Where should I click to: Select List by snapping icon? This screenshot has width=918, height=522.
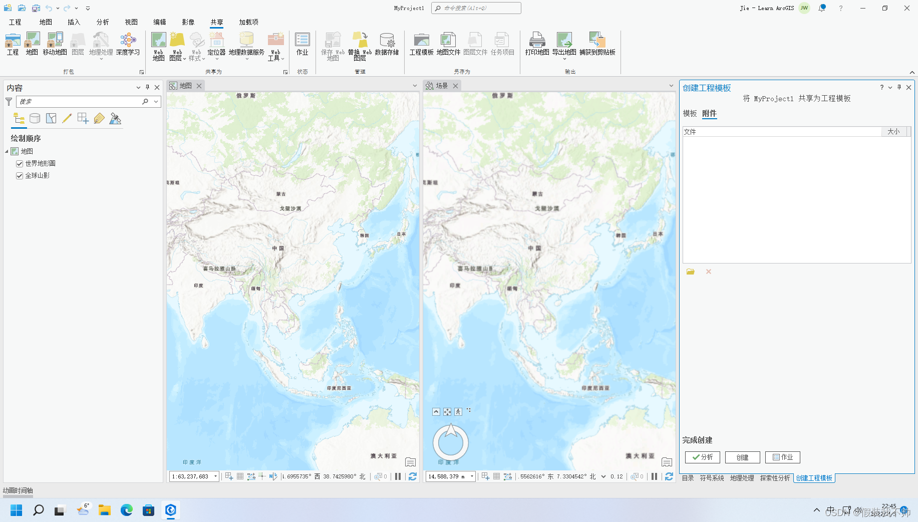coord(83,119)
